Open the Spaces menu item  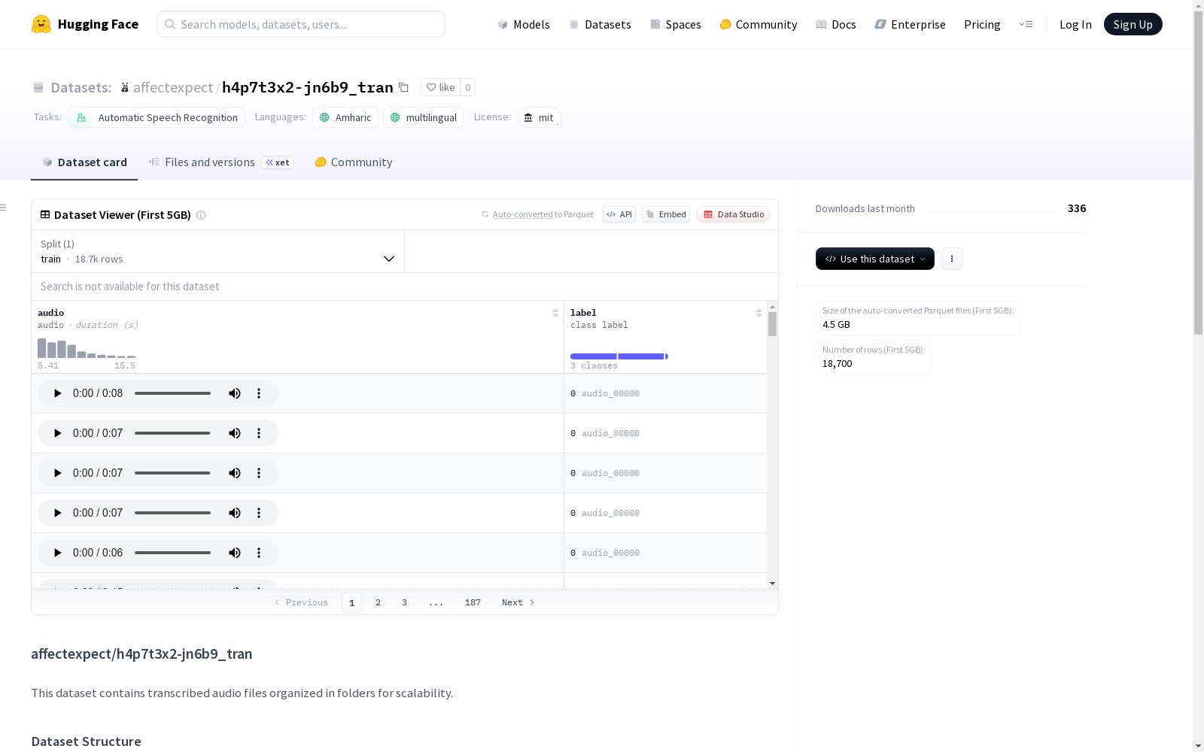[676, 24]
